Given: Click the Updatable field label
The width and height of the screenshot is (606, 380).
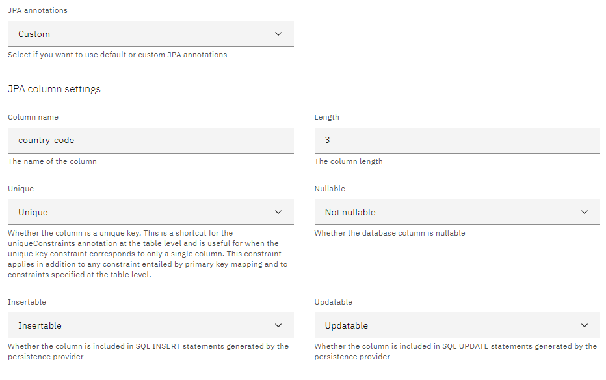Looking at the screenshot, I should [334, 302].
